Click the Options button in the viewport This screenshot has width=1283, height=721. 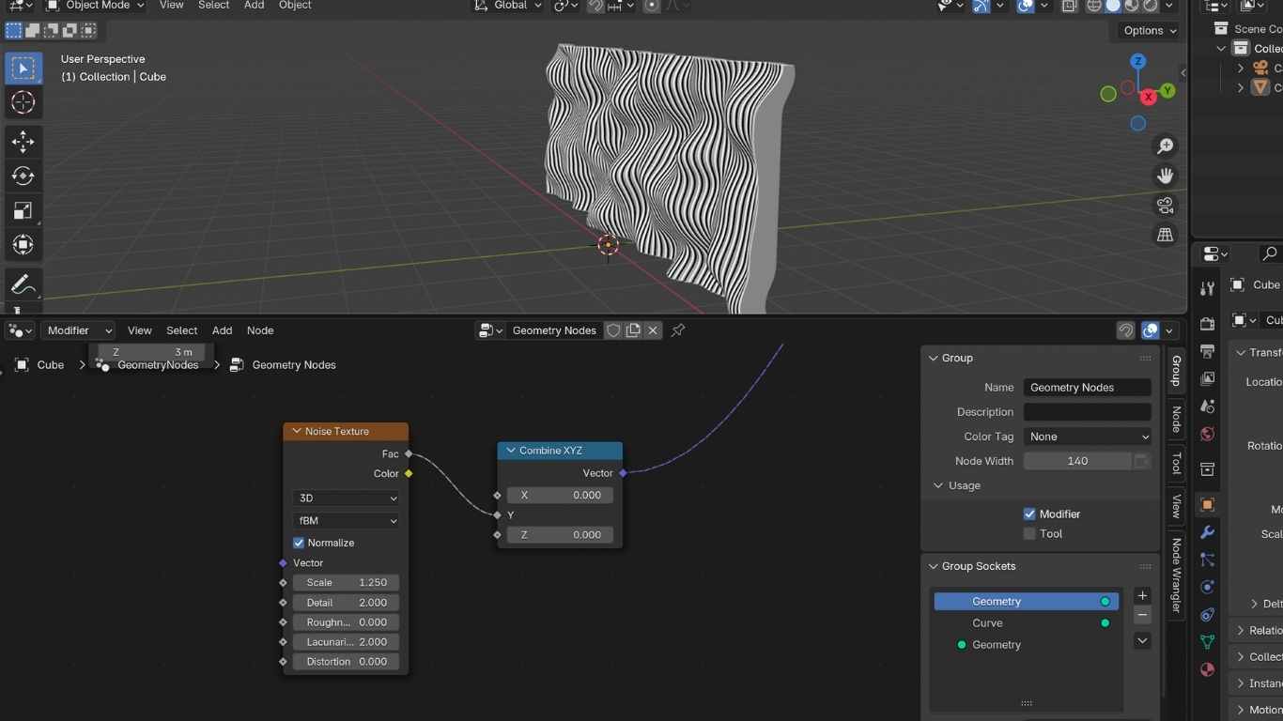[1149, 30]
